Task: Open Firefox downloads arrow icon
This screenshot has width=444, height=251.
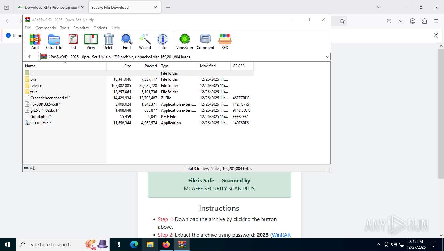Action: coord(401,21)
